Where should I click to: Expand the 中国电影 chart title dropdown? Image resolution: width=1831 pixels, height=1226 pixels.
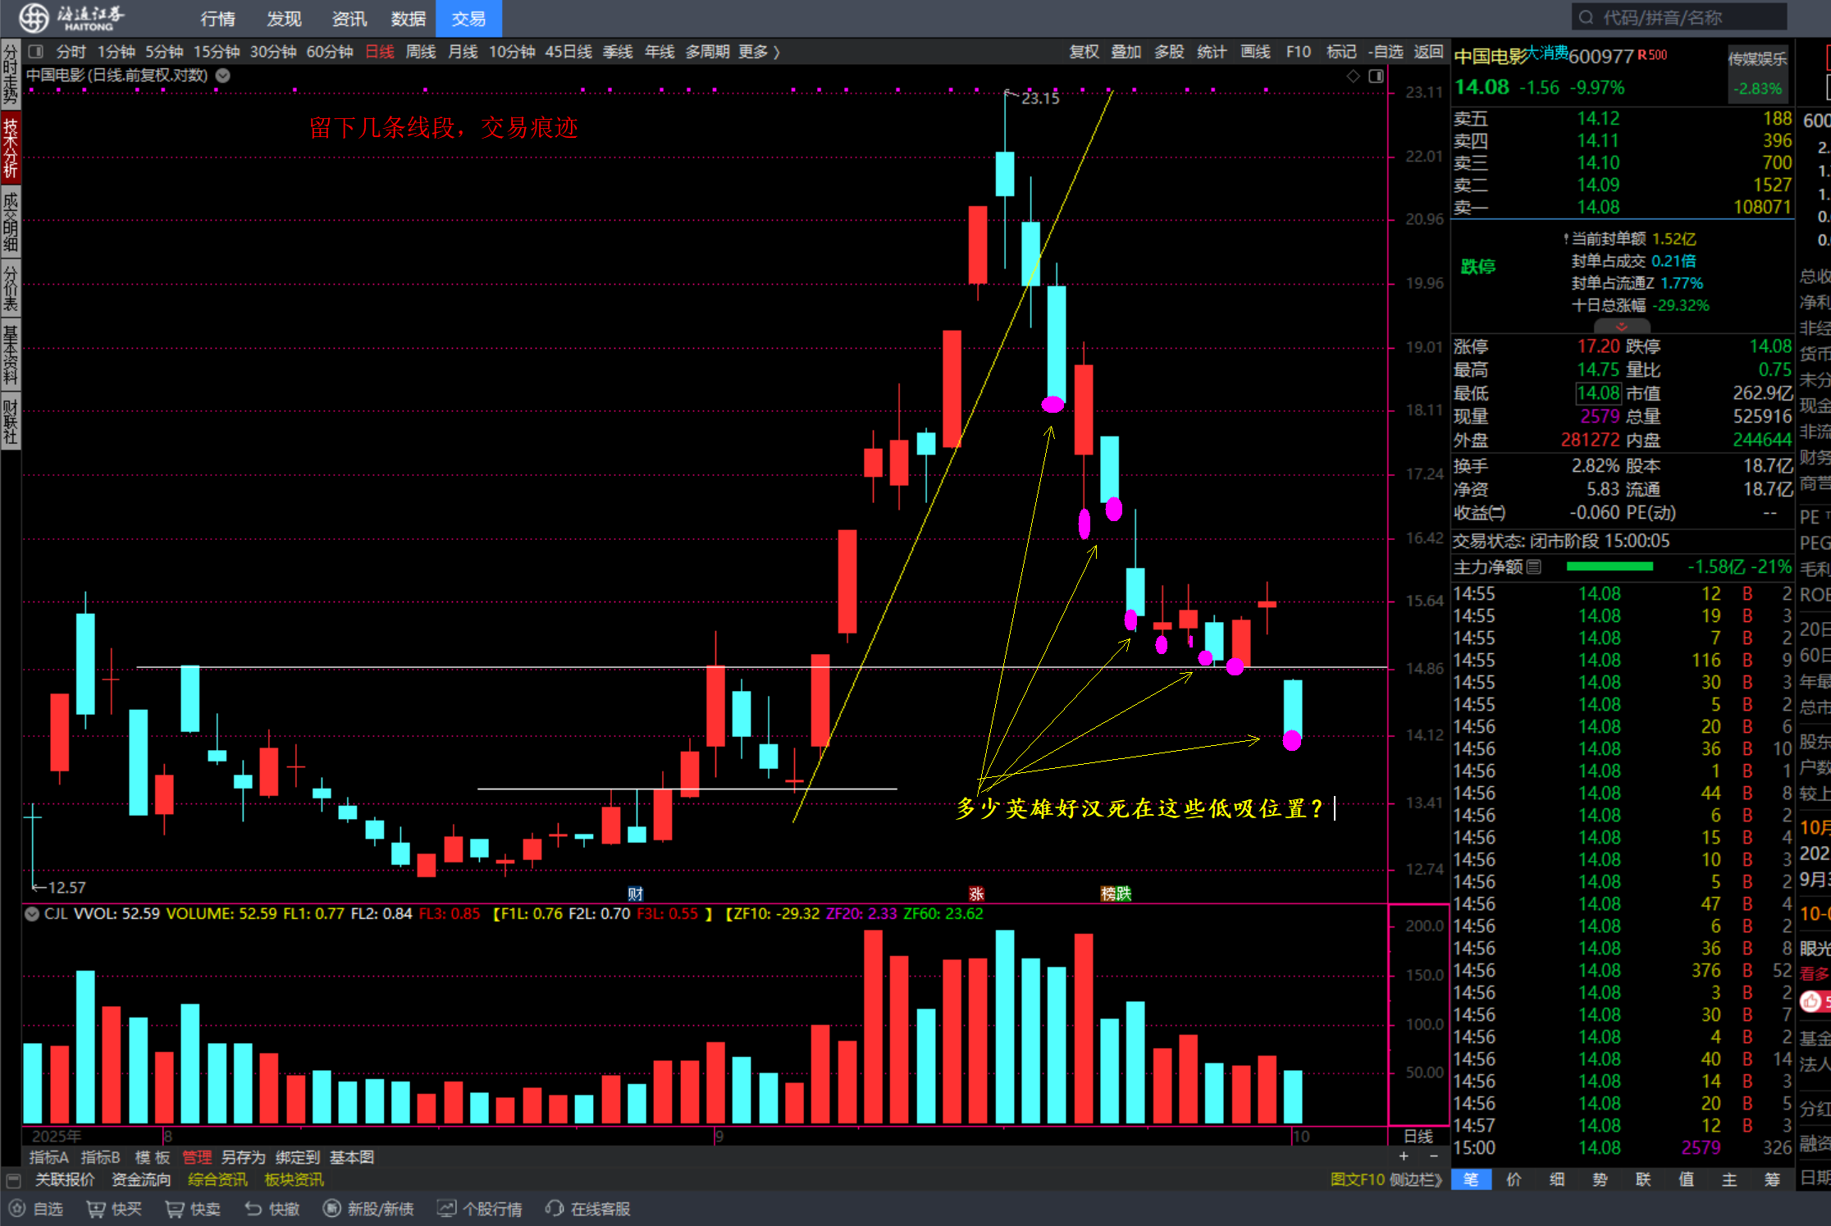223,75
